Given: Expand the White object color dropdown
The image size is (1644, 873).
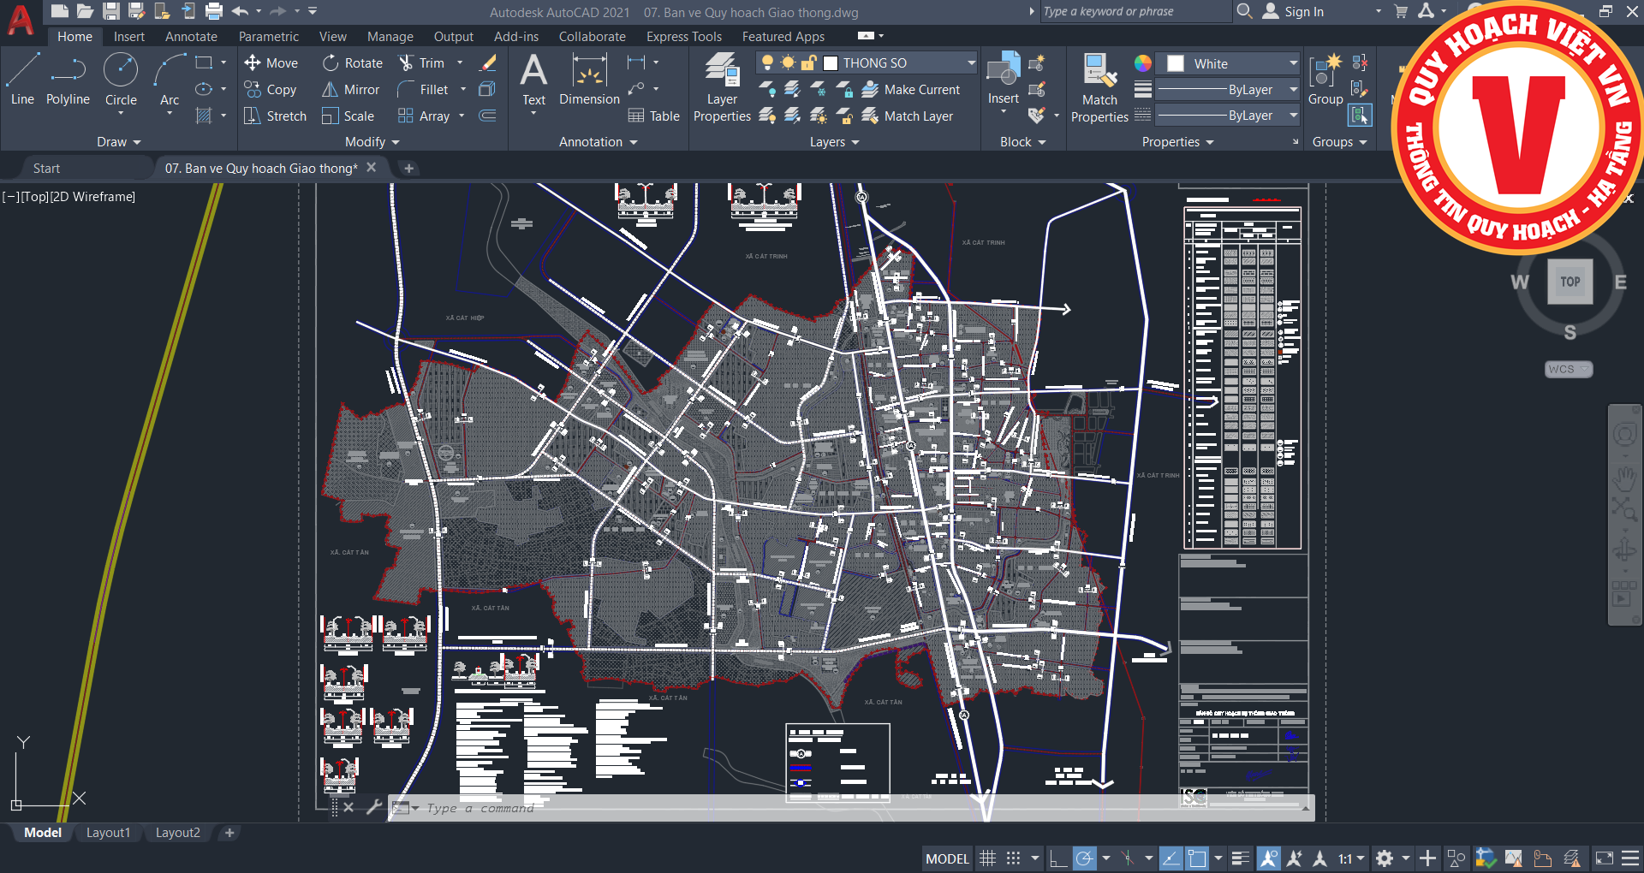Looking at the screenshot, I should tap(1293, 64).
